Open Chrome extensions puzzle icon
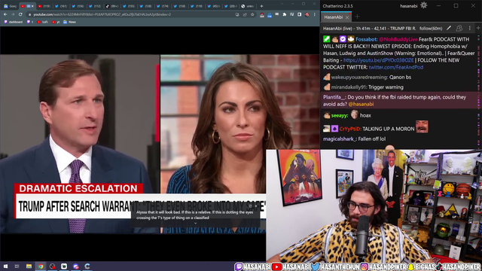 (x=285, y=14)
